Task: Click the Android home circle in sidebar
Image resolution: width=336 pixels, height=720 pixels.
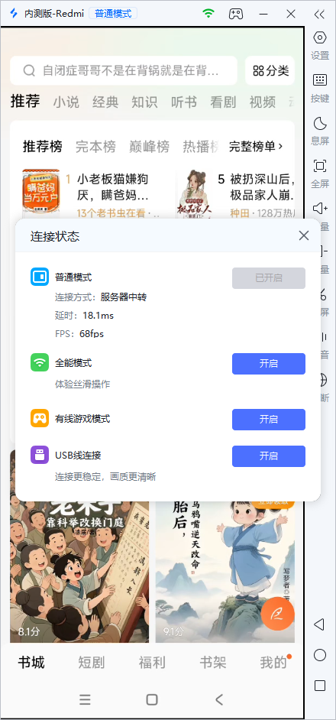Action: 320,655
